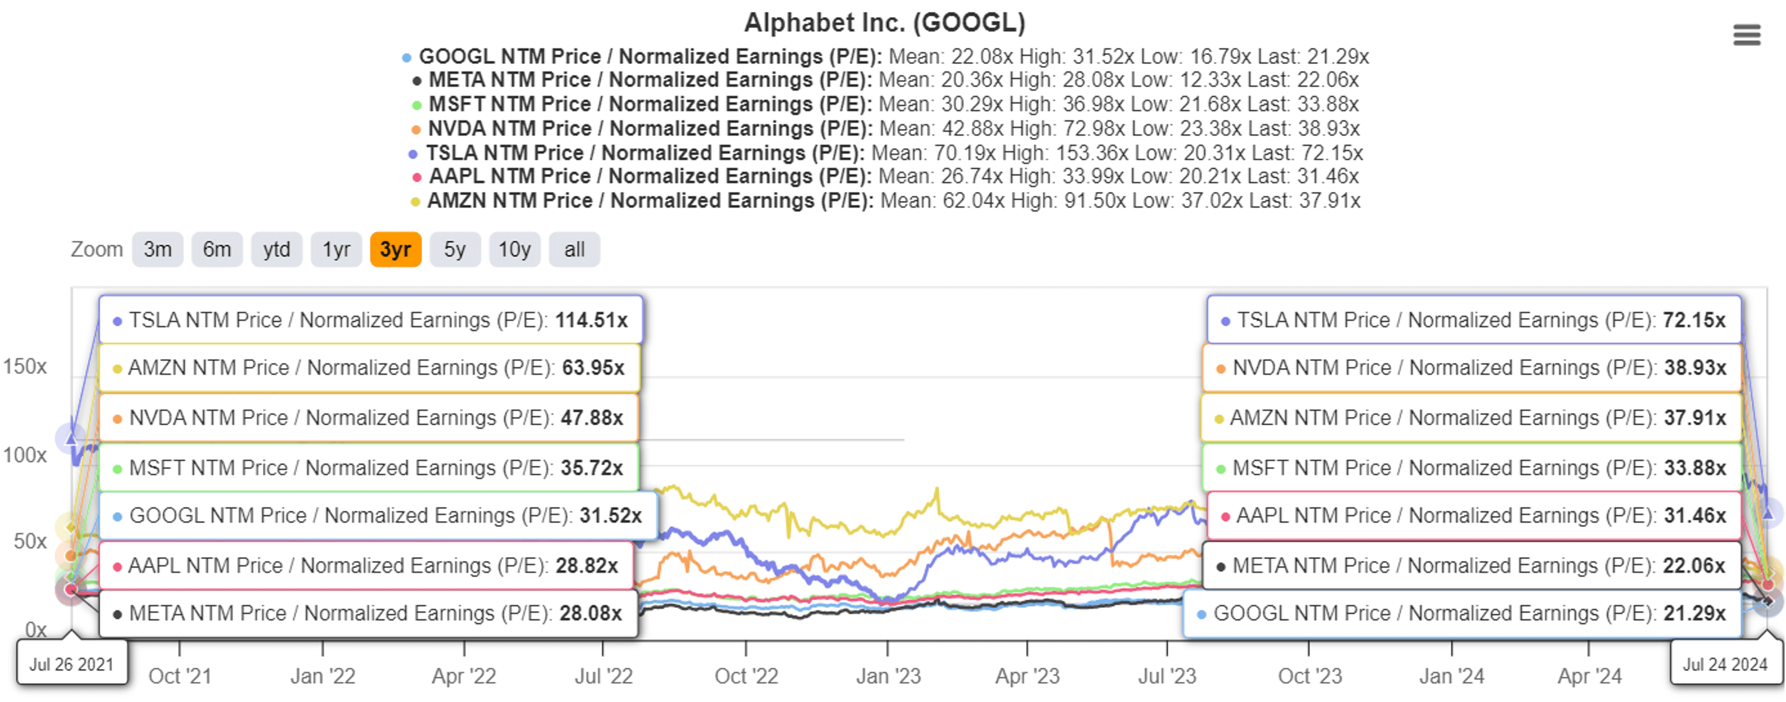This screenshot has height=702, width=1786.
Task: Hide the AAPL series via legend
Action: [650, 177]
